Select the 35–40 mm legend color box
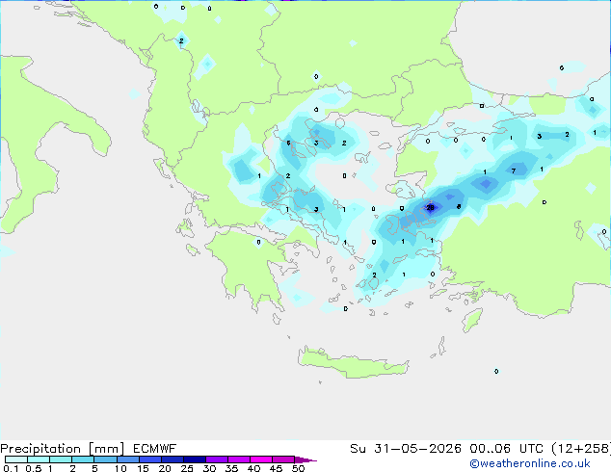Screen dimensions: 611x472 tap(239, 459)
